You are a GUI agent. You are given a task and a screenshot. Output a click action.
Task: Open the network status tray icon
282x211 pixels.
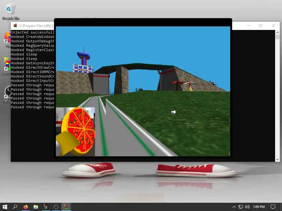pos(241,207)
